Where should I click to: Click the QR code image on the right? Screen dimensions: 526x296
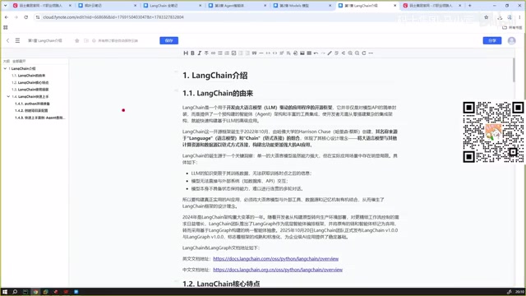click(493, 132)
